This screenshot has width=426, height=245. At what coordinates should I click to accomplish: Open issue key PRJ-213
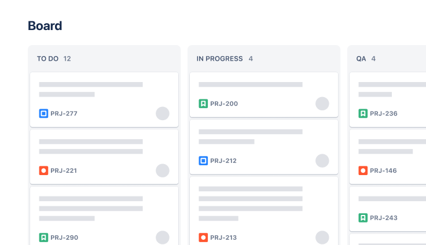pyautogui.click(x=224, y=237)
